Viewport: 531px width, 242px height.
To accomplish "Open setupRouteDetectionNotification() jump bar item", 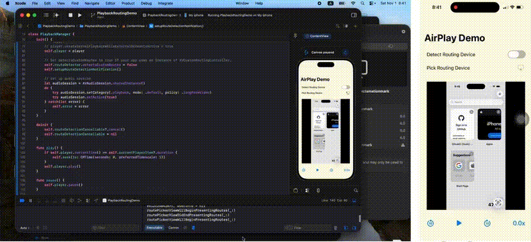I will [x=177, y=26].
